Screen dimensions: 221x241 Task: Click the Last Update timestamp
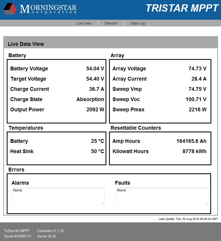coord(188,219)
